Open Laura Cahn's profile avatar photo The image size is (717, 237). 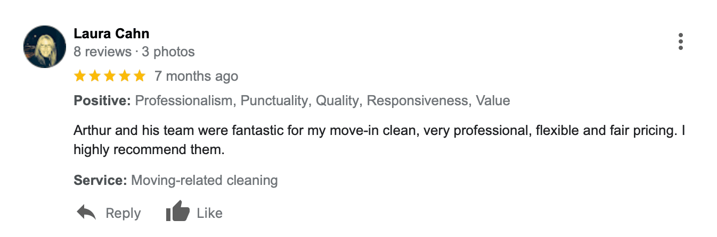[45, 47]
